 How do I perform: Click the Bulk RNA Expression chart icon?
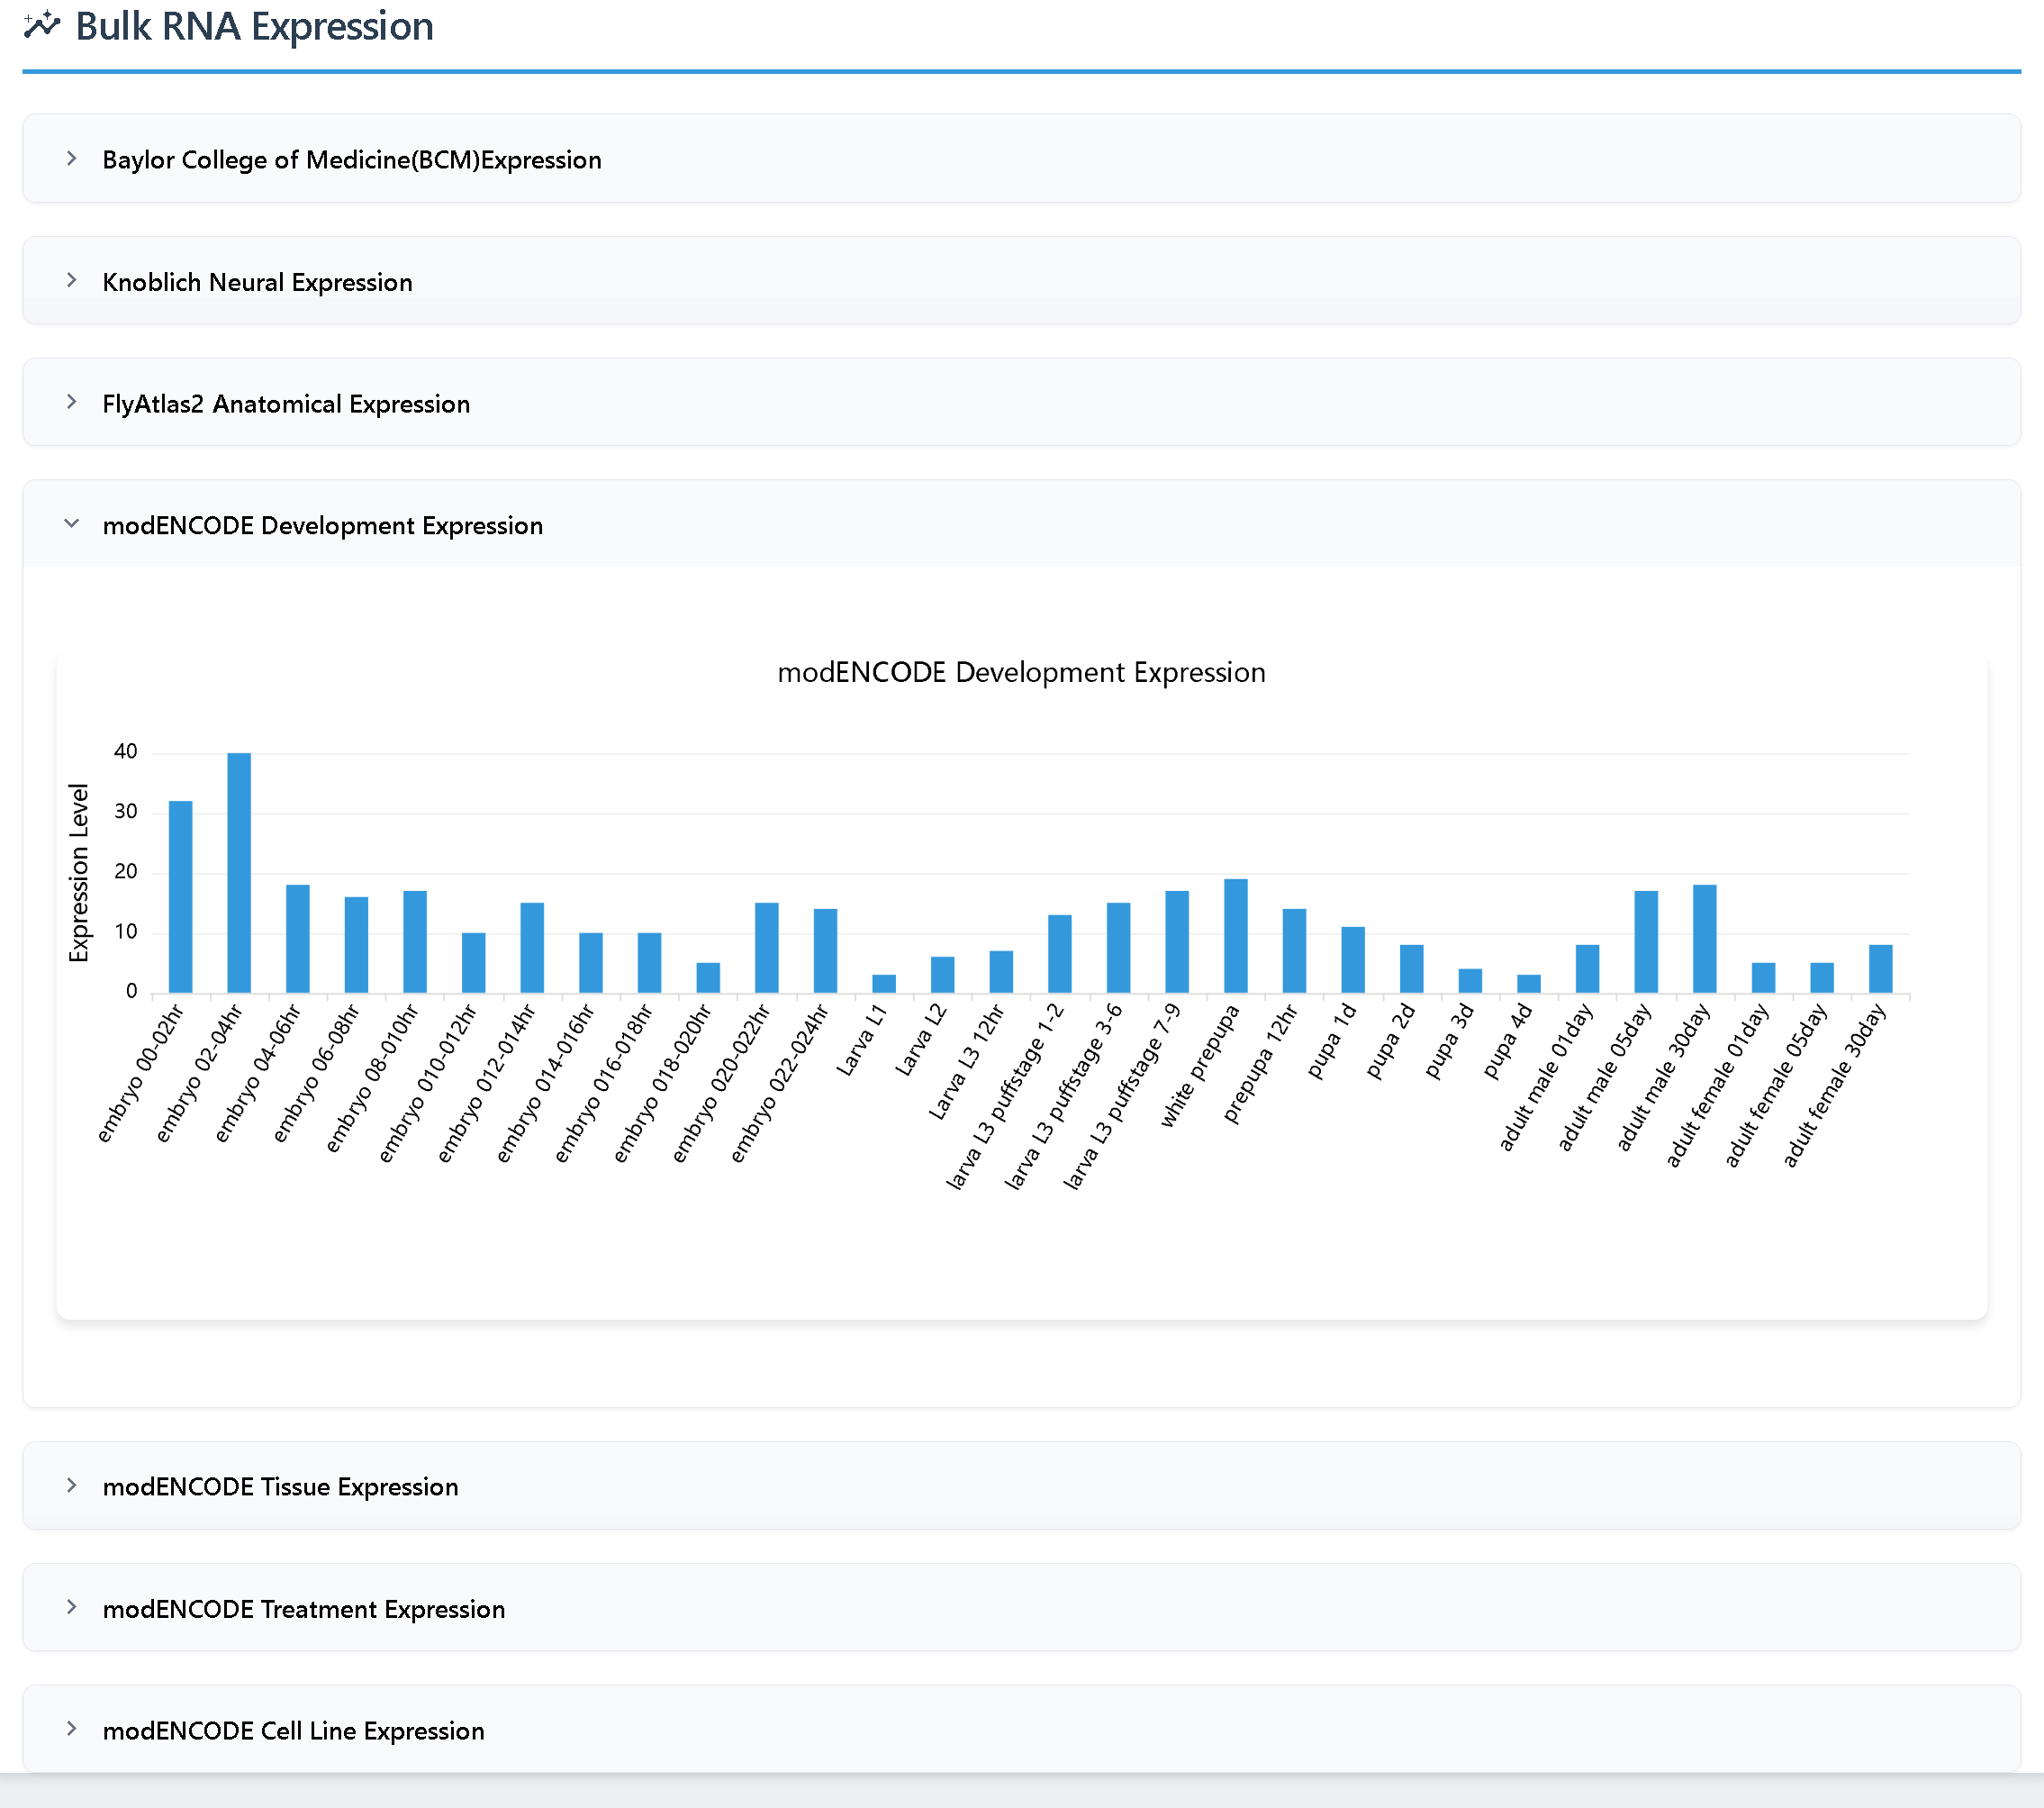pos(42,25)
